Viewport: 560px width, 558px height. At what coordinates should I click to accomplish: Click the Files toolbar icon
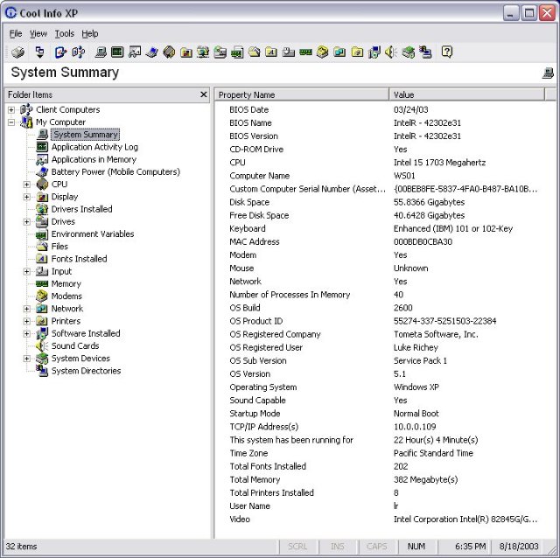[x=255, y=52]
